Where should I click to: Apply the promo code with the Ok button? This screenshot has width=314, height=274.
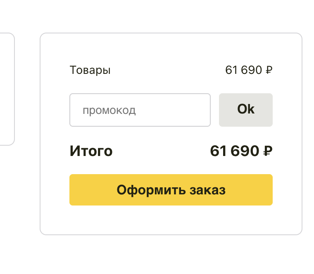click(245, 110)
